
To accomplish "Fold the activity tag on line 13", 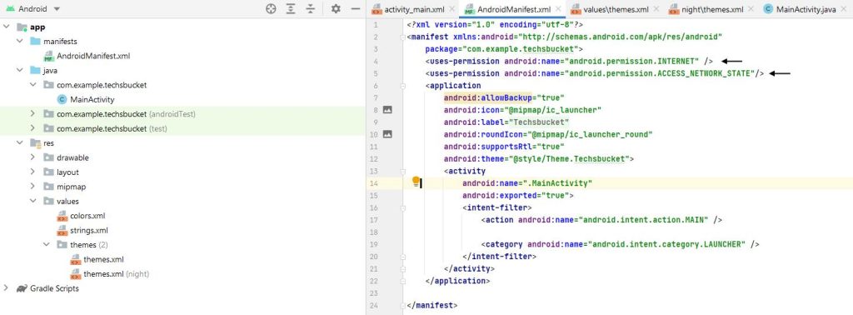I will point(402,171).
